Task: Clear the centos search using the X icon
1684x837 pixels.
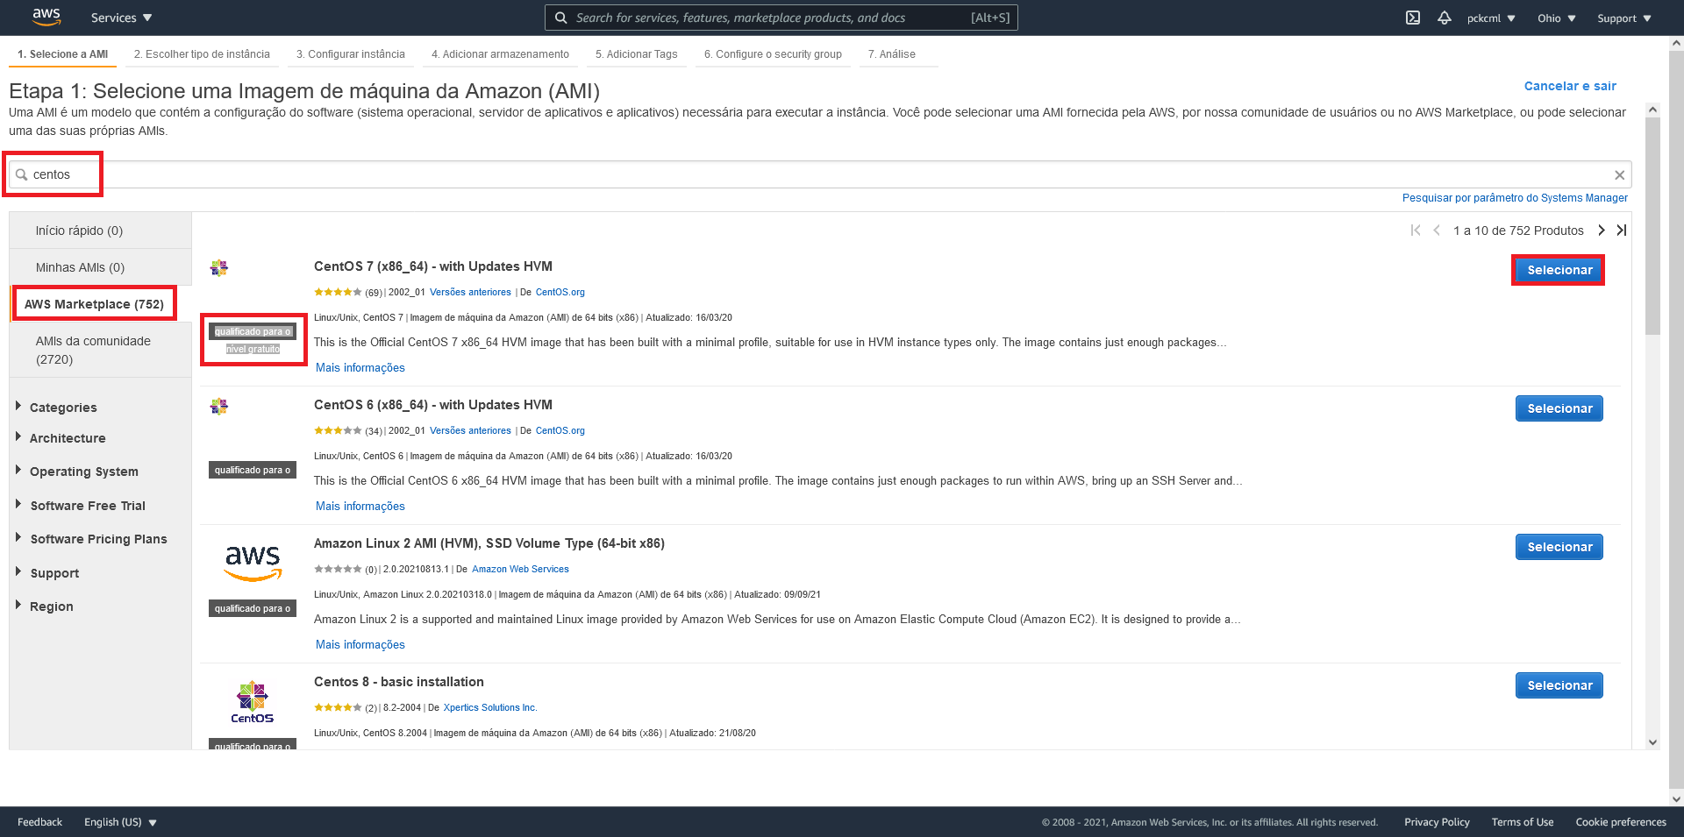Action: (x=1620, y=174)
